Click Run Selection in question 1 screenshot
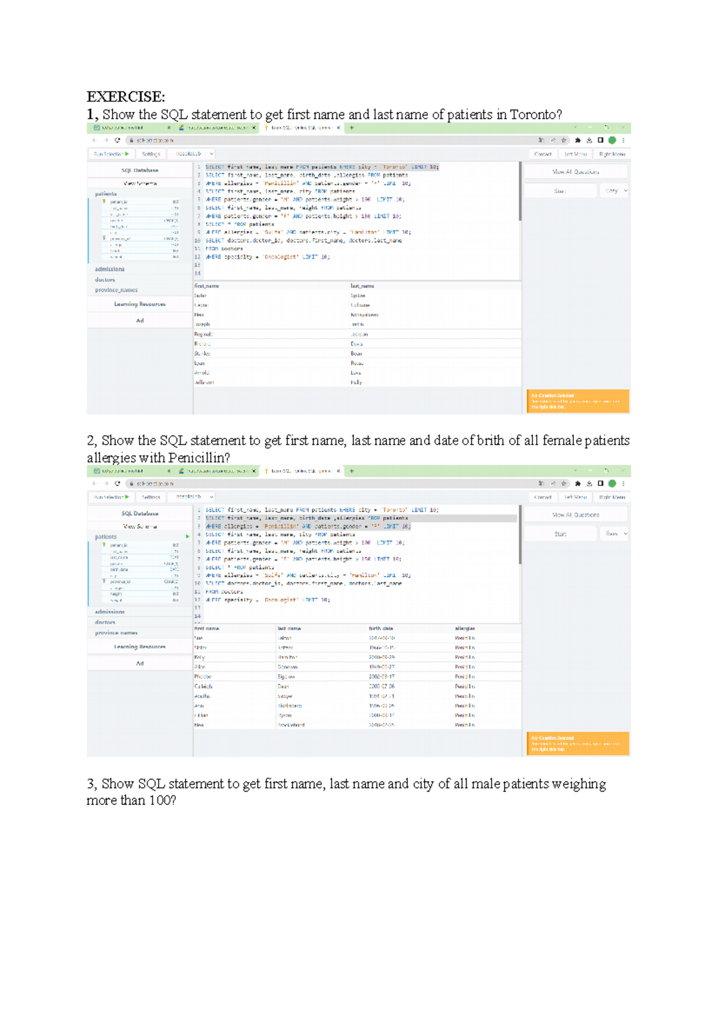 point(111,154)
